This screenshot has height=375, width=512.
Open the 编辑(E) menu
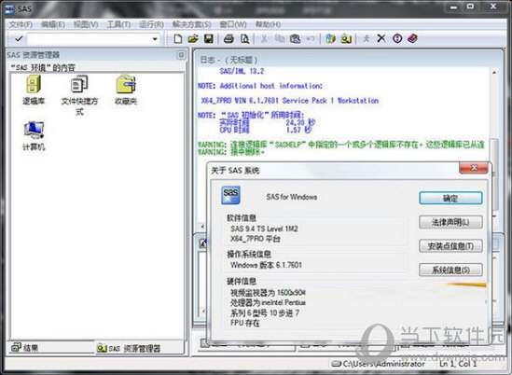coord(52,24)
